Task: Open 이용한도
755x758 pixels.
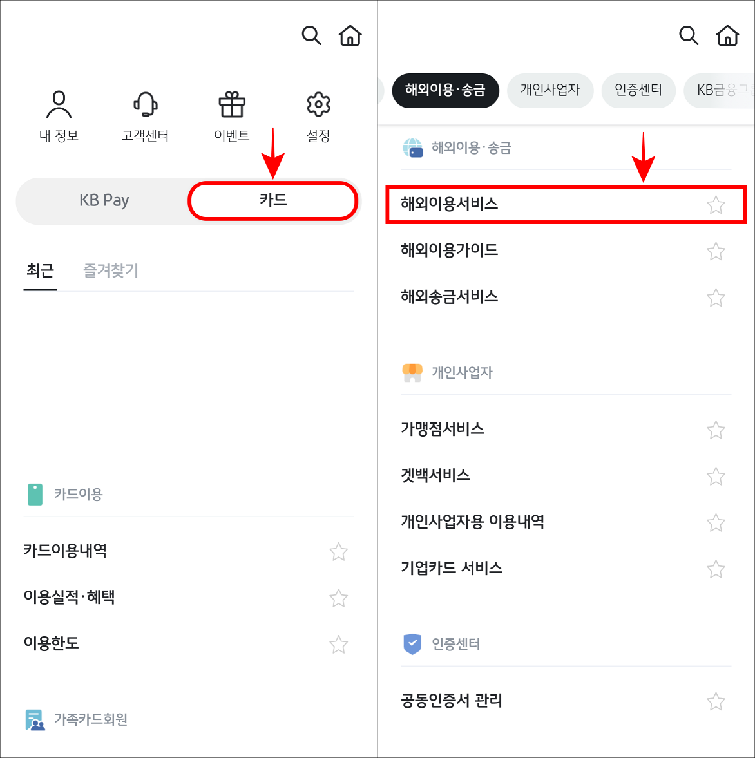Action: 50,643
